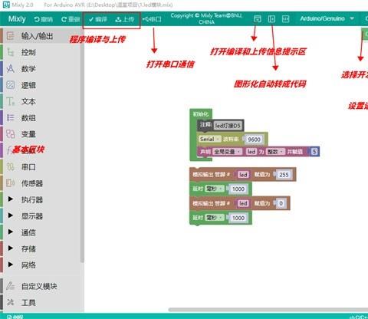Open the 整数 type dropdown in declaration block
Viewport: 368px width, 319px height.
[275, 152]
